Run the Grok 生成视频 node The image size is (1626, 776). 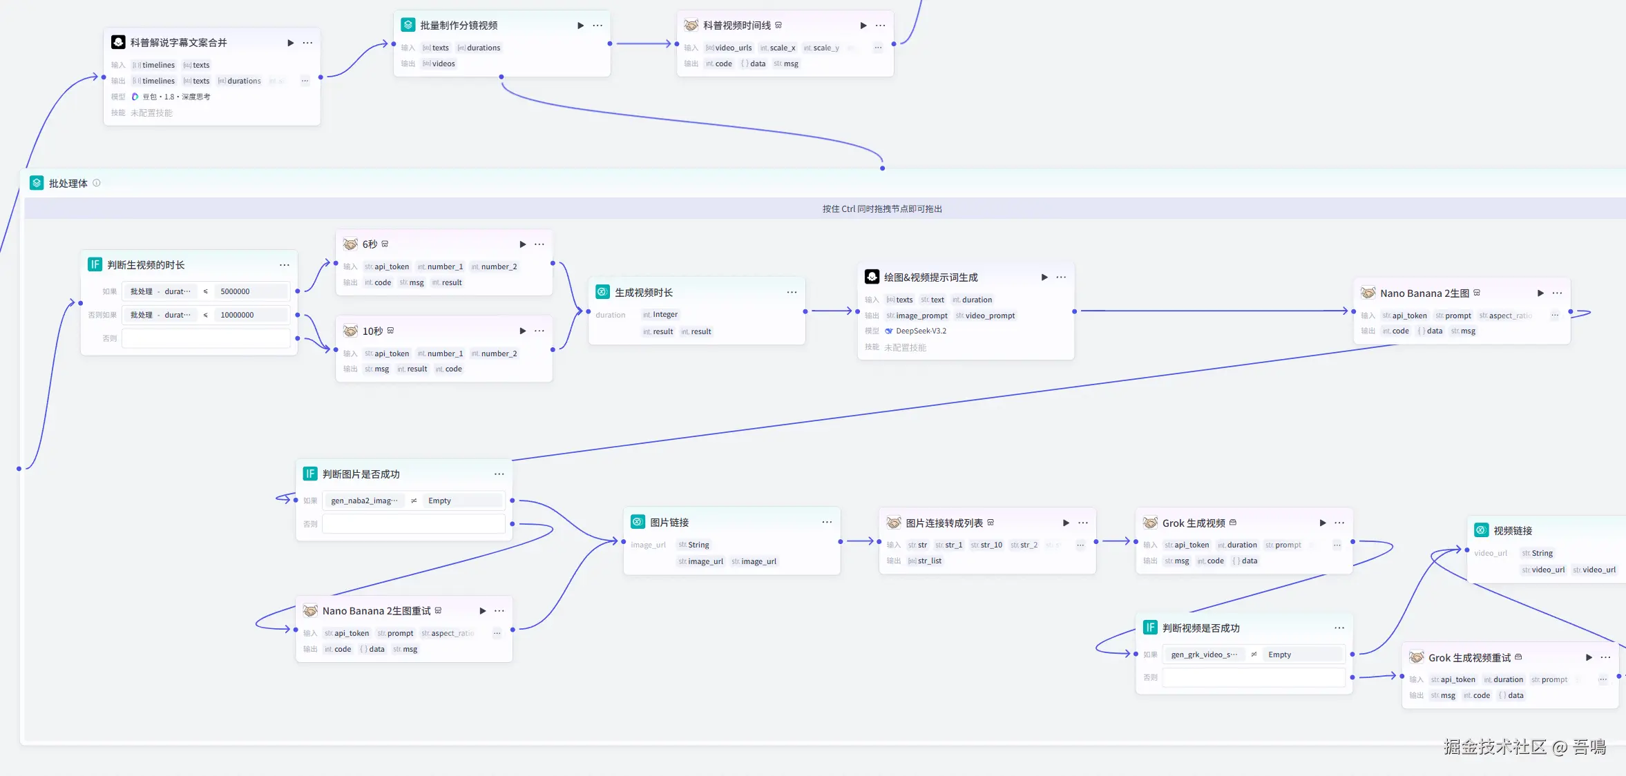coord(1322,523)
